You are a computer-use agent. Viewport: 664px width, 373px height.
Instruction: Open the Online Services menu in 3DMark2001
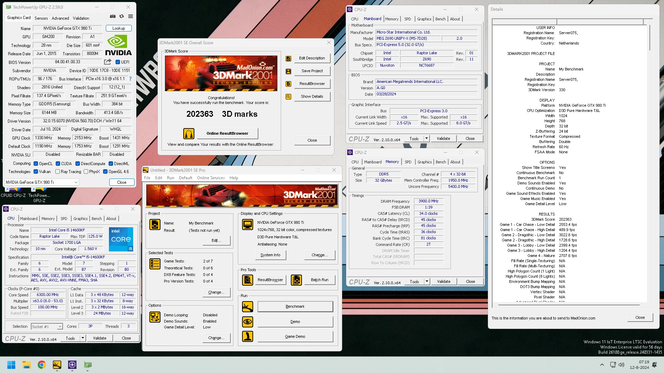point(211,178)
